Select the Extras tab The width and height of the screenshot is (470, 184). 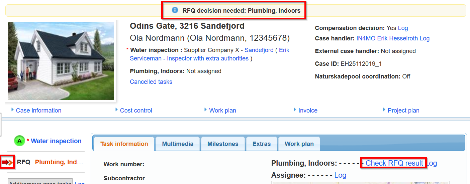(262, 144)
